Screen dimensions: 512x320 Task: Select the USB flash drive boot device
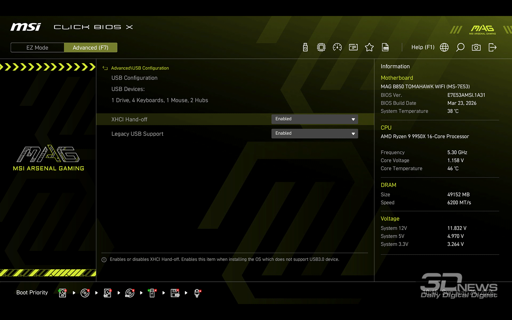tap(152, 293)
